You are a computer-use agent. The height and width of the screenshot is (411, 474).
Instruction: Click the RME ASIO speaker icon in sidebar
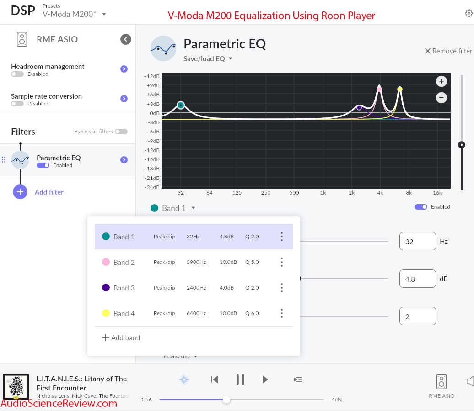click(x=22, y=39)
